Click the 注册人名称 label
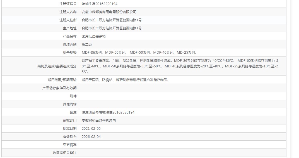 pos(68,12)
